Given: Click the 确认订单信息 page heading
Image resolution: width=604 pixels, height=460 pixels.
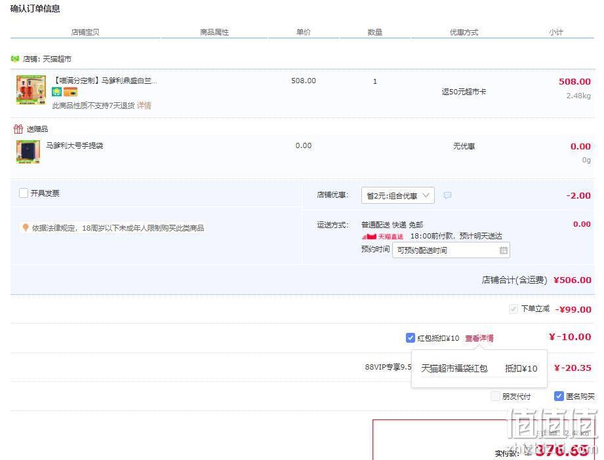Looking at the screenshot, I should click(x=35, y=9).
